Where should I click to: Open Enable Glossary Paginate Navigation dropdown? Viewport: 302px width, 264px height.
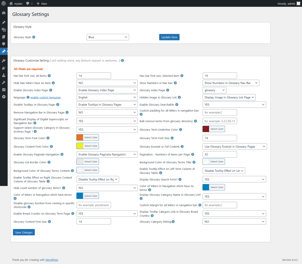107,154
